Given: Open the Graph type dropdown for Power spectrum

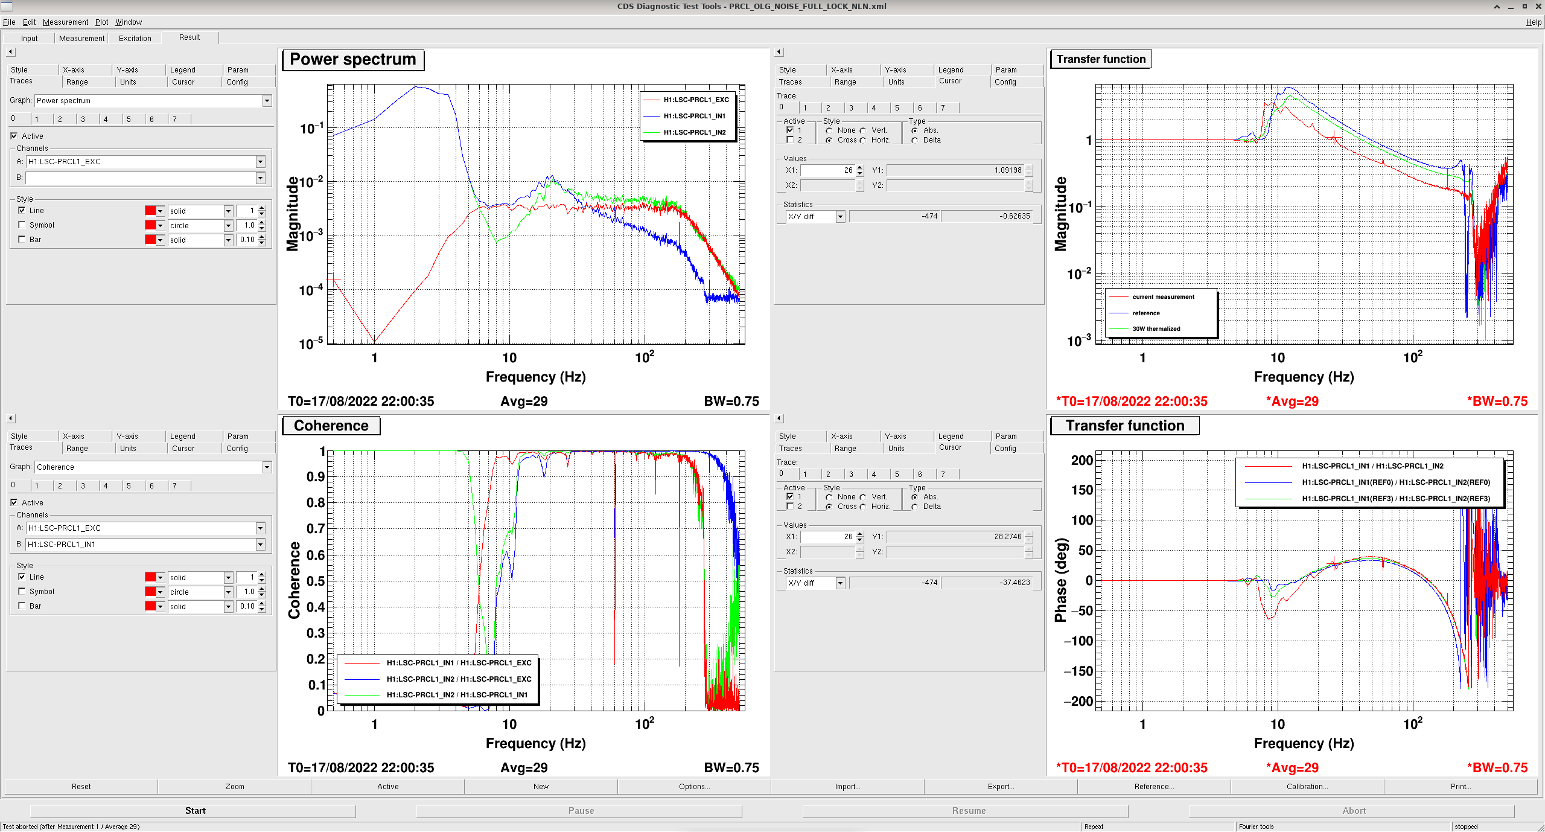Looking at the screenshot, I should tap(267, 101).
